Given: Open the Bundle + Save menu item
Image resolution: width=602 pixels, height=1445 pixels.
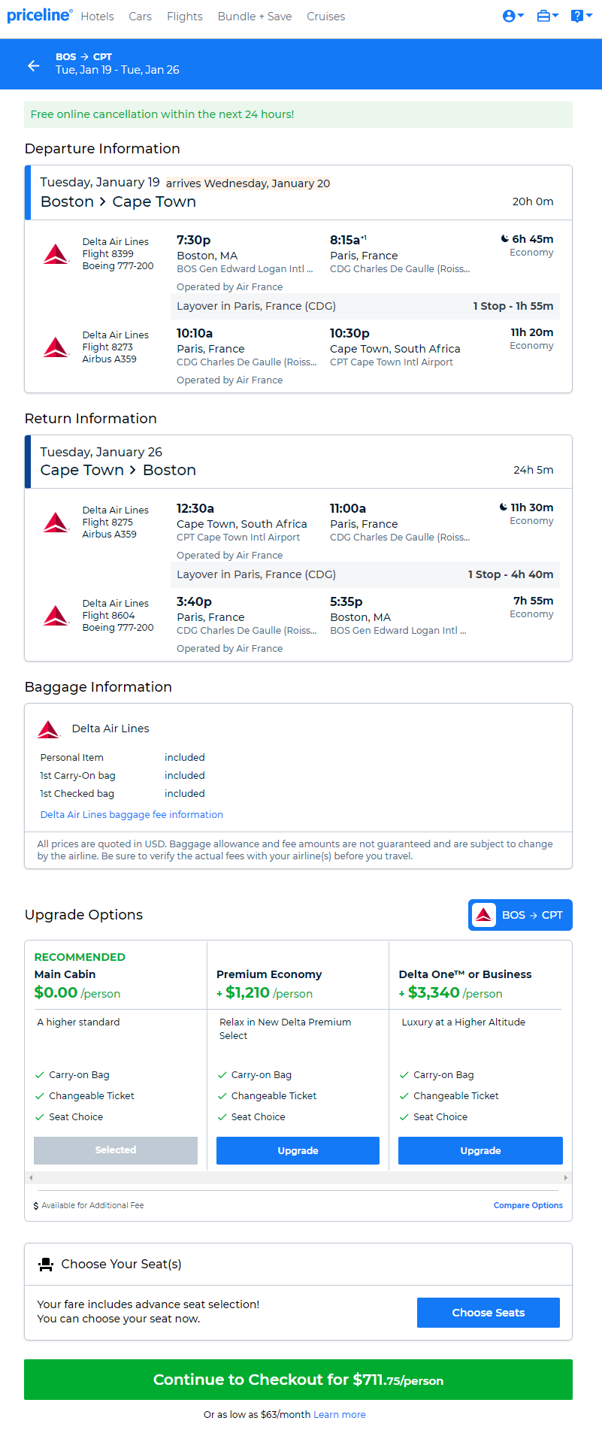Looking at the screenshot, I should coord(255,17).
